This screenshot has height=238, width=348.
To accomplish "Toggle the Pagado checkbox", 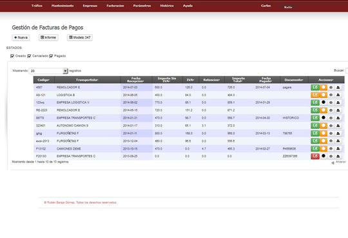I will pos(51,56).
